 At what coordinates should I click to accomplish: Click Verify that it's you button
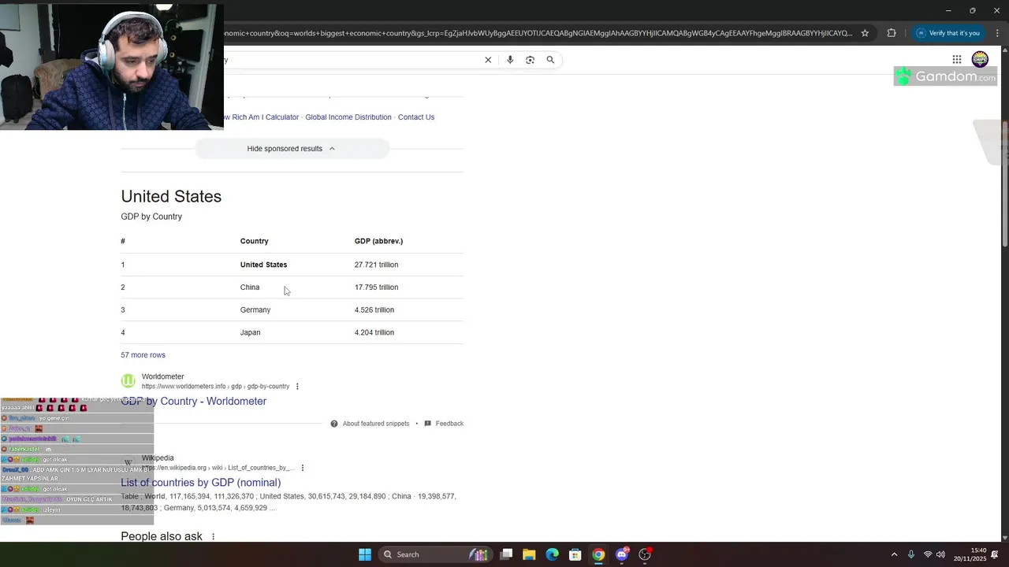click(948, 33)
